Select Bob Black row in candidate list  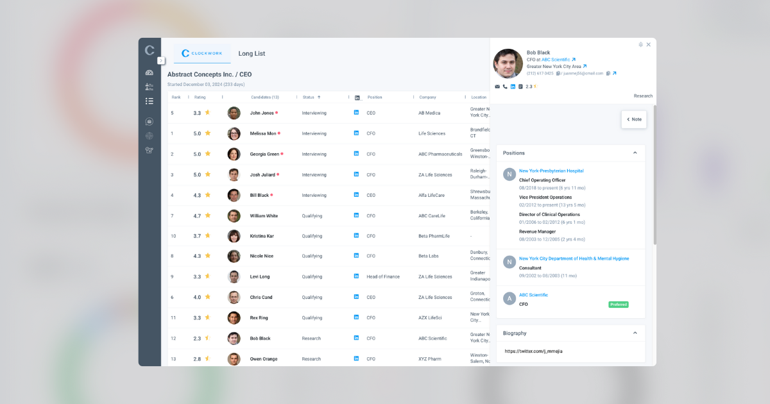[329, 339]
